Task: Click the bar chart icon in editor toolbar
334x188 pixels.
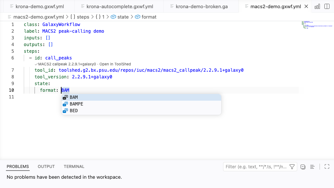Action: (317, 6)
